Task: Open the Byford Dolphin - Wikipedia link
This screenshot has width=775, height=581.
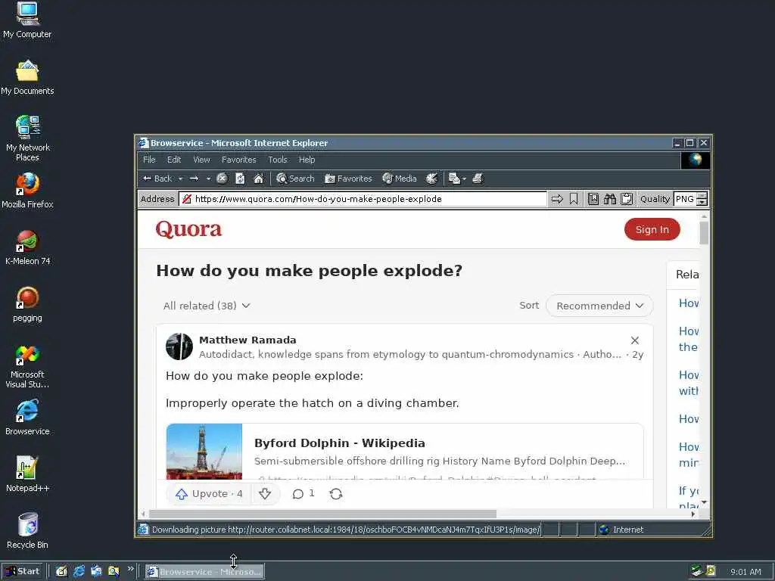Action: point(340,443)
